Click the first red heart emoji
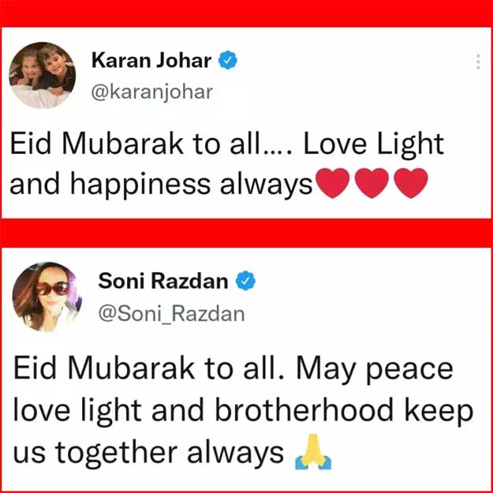 click(334, 183)
